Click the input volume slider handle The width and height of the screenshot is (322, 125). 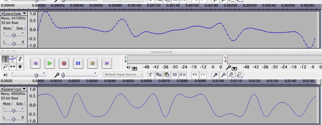point(63,75)
